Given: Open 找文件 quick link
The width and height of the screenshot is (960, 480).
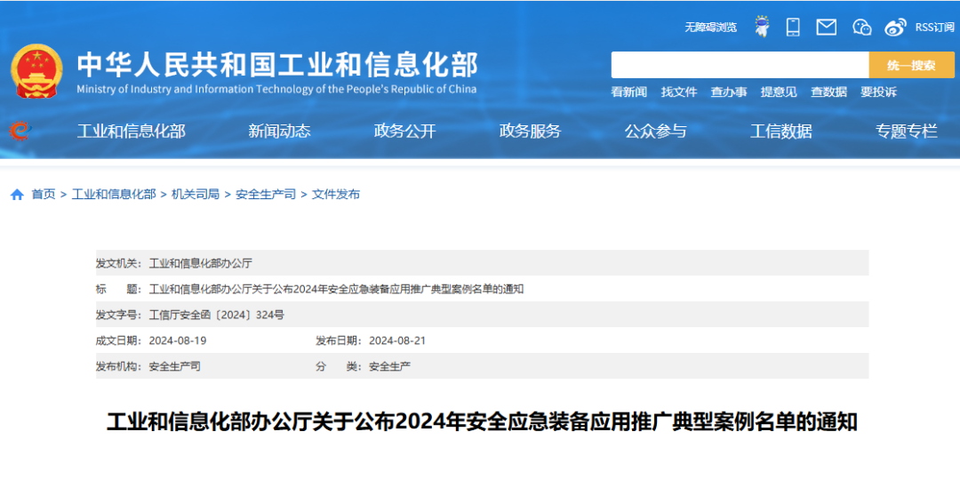Looking at the screenshot, I should click(x=679, y=92).
